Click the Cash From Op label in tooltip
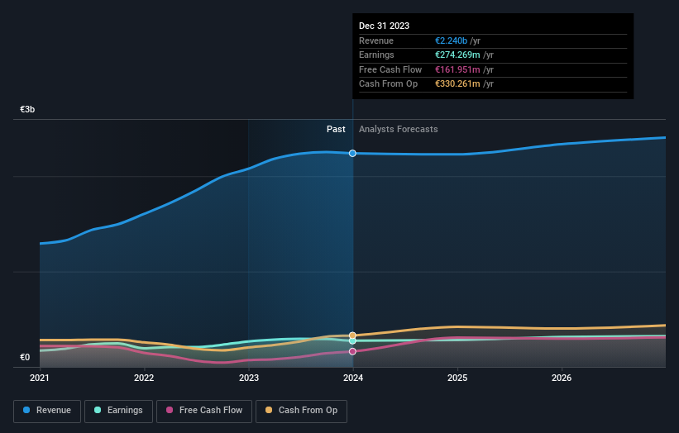Image resolution: width=679 pixels, height=433 pixels. 388,84
